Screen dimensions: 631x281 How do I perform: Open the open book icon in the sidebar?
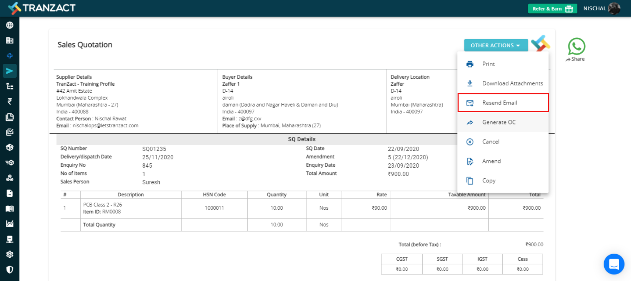pos(10,208)
